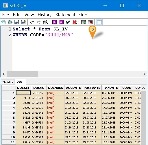The width and height of the screenshot is (148, 145).
Task: Click DOCKEY cell 28200
Action: [x=23, y=108]
